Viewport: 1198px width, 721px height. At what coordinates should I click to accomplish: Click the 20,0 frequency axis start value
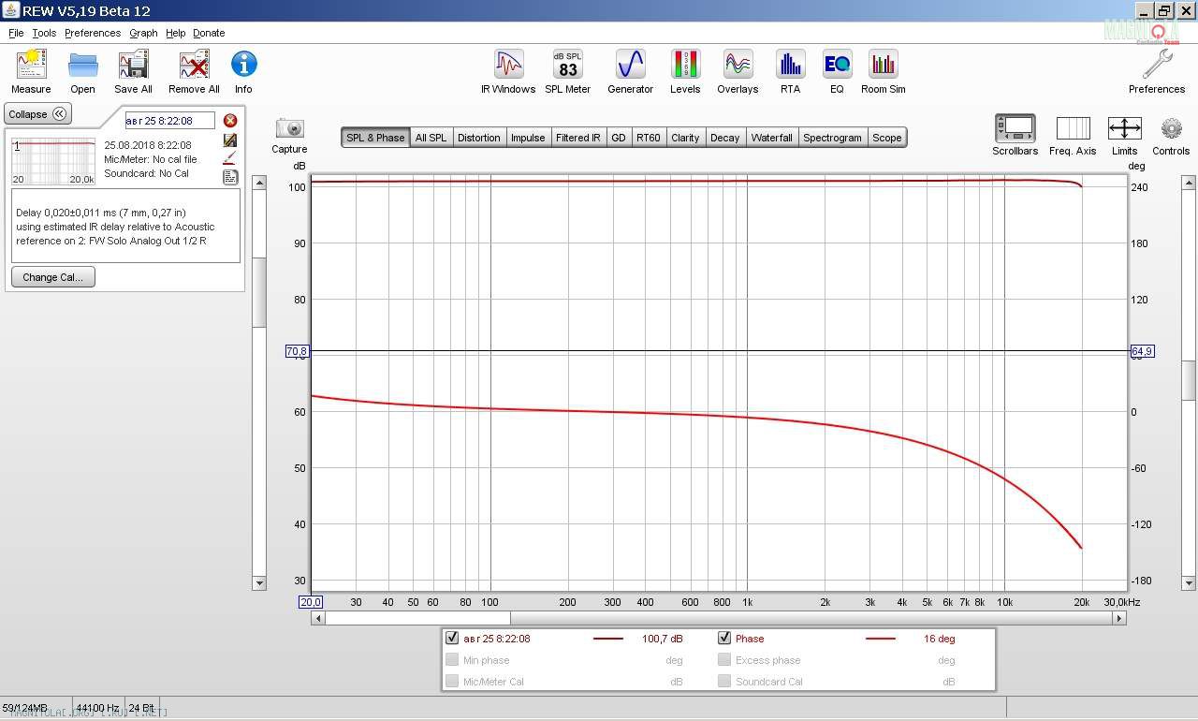pos(311,602)
